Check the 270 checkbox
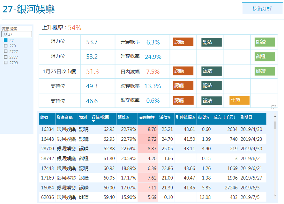The height and width of the screenshot is (204, 284). (x=6, y=46)
